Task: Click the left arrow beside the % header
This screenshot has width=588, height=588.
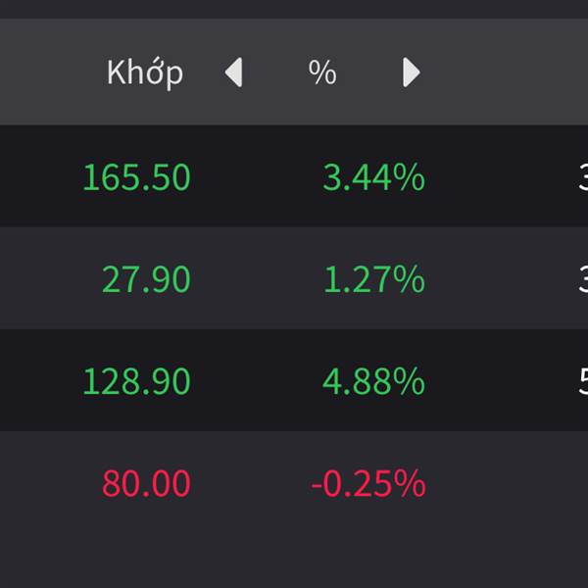Action: 233,73
